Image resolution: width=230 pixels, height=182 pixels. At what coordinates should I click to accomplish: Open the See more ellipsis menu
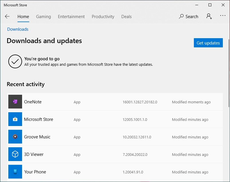(223, 16)
